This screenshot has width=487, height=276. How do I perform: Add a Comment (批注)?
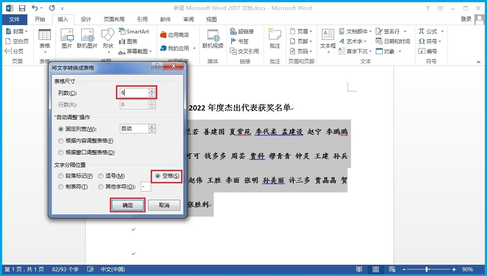tap(275, 39)
